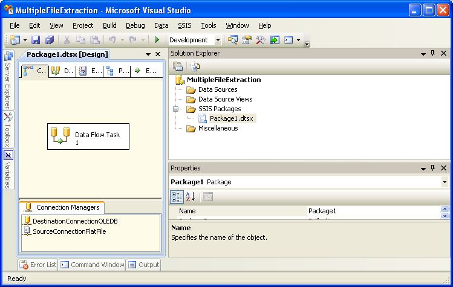Click the Redo arrow icon
Viewport: 453px width, 287px height.
[132, 40]
